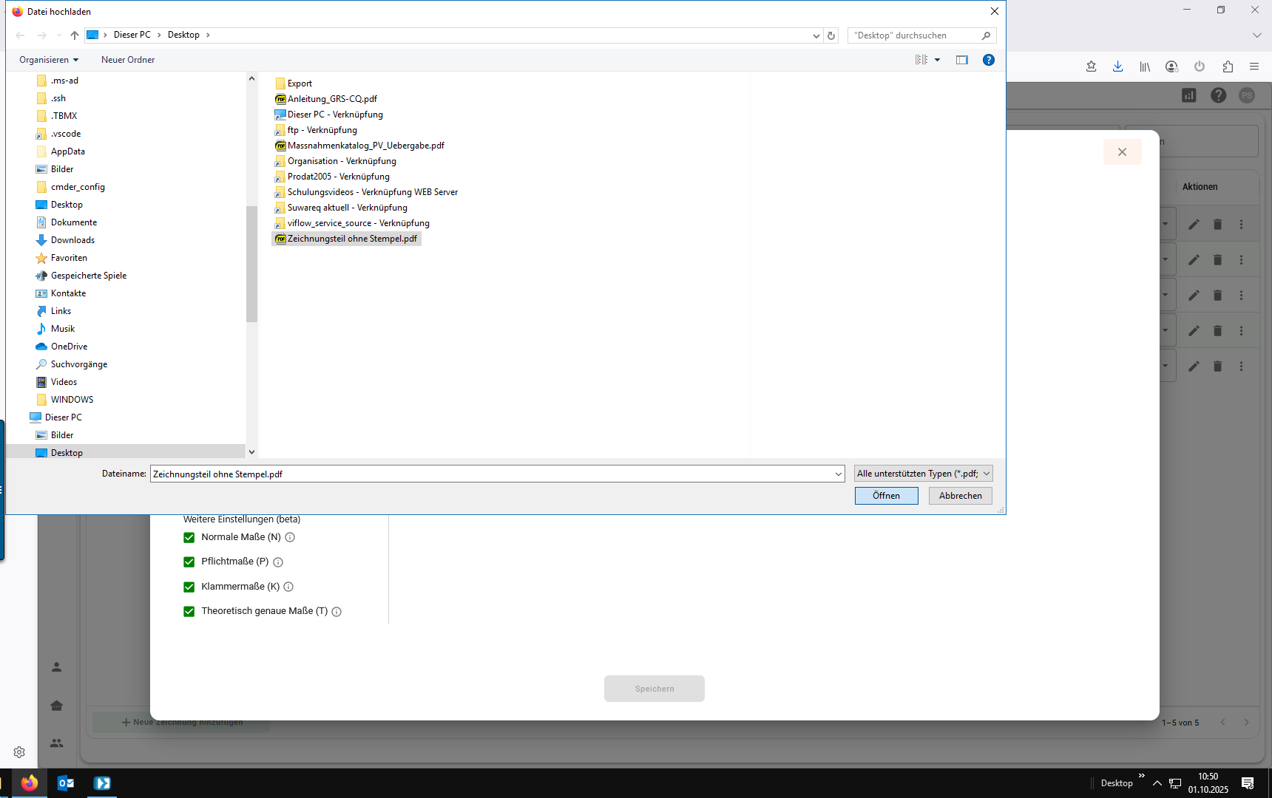Uncheck Normale Maße (N) checkbox
This screenshot has width=1272, height=798.
189,537
